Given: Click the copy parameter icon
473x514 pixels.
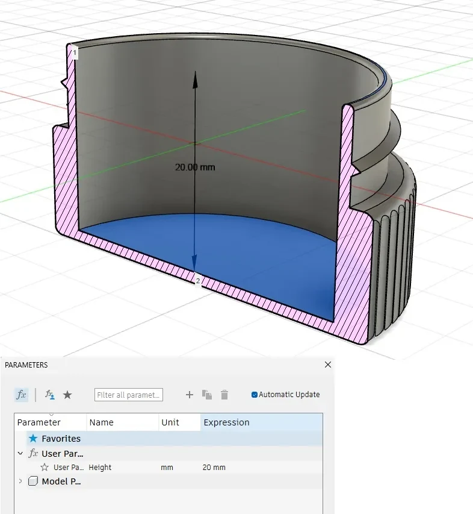Looking at the screenshot, I should [207, 395].
